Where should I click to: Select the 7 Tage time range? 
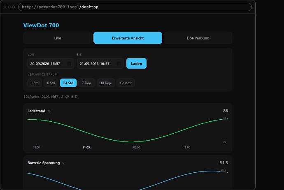coord(87,83)
